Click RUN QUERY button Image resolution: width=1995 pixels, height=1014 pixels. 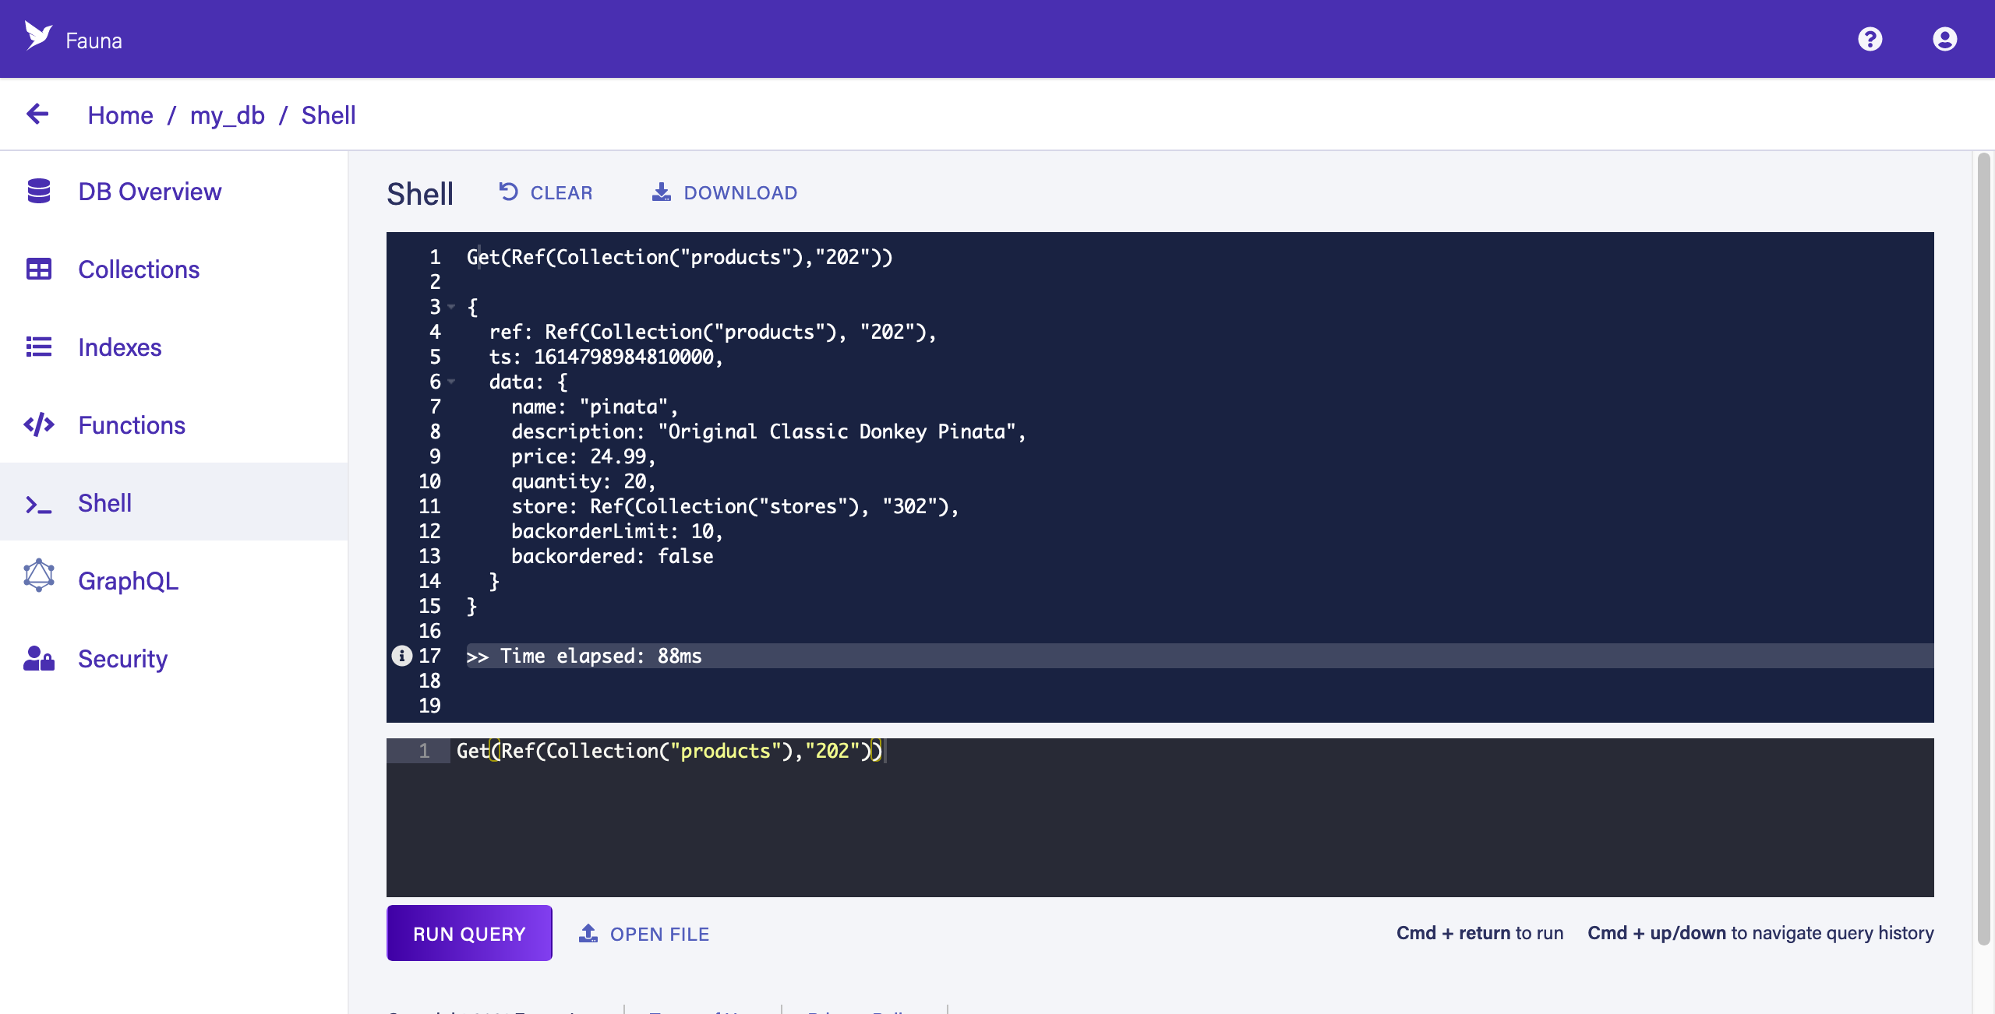470,931
